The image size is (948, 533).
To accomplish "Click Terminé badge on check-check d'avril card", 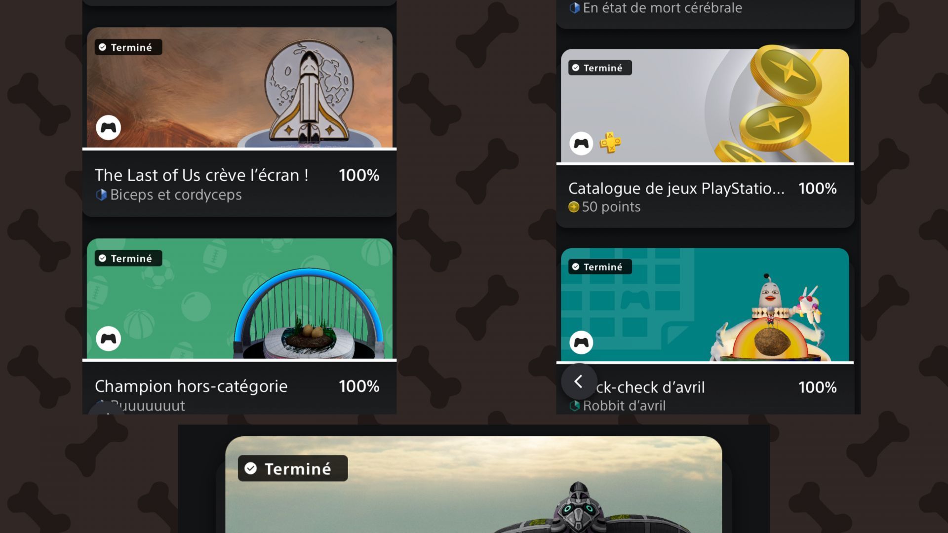I will click(x=600, y=267).
